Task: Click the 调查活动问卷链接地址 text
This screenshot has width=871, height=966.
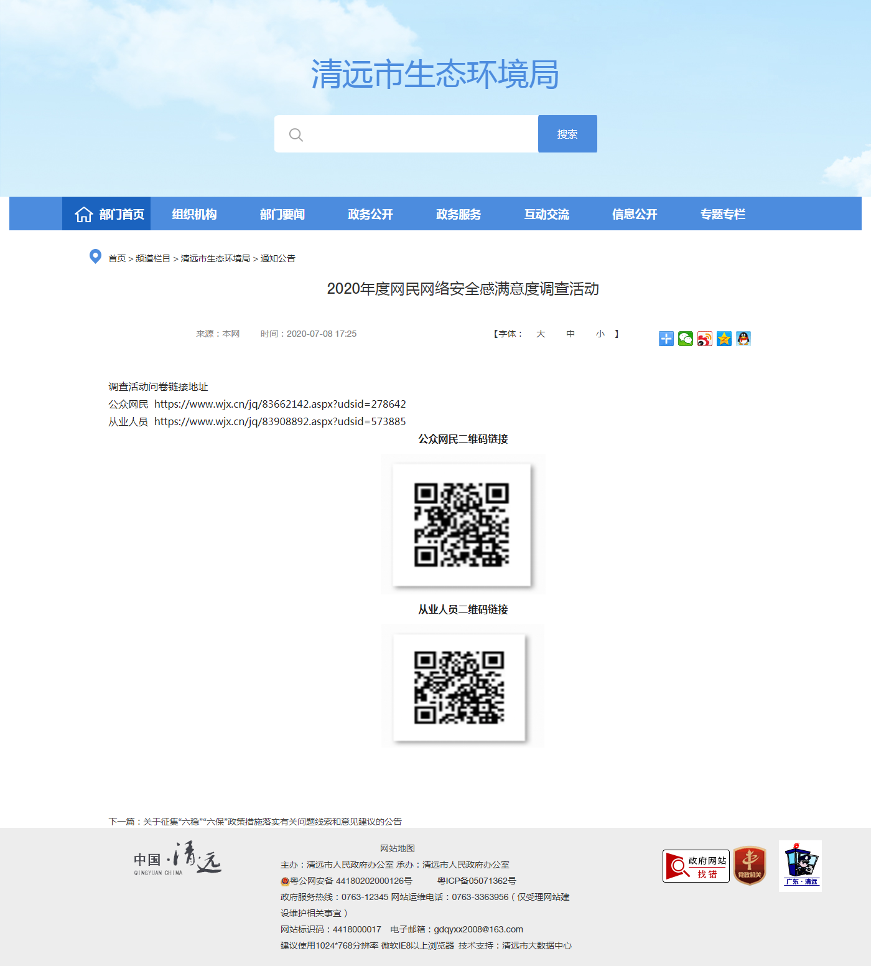Action: (x=158, y=387)
